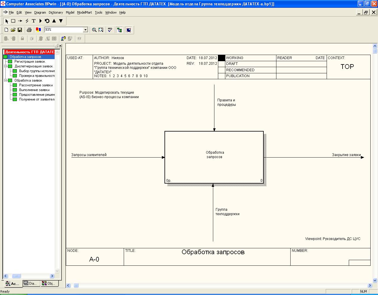Select Выбор группы исполнителей tree node
Screen dimensions: 378x295
coord(37,71)
